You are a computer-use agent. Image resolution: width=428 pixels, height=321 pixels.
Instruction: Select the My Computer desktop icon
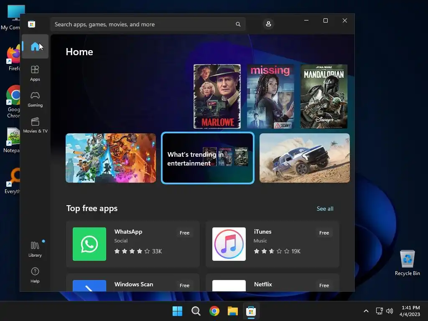click(14, 18)
